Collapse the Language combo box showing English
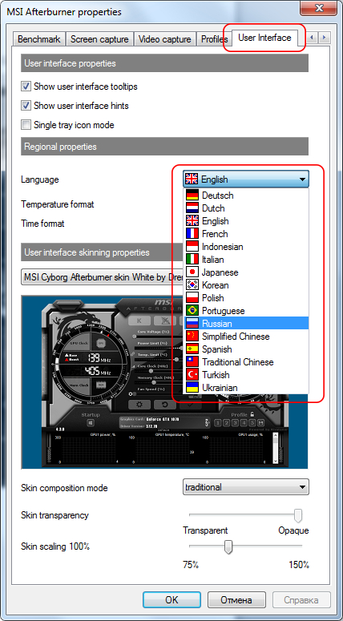This screenshot has width=343, height=621. click(x=246, y=179)
